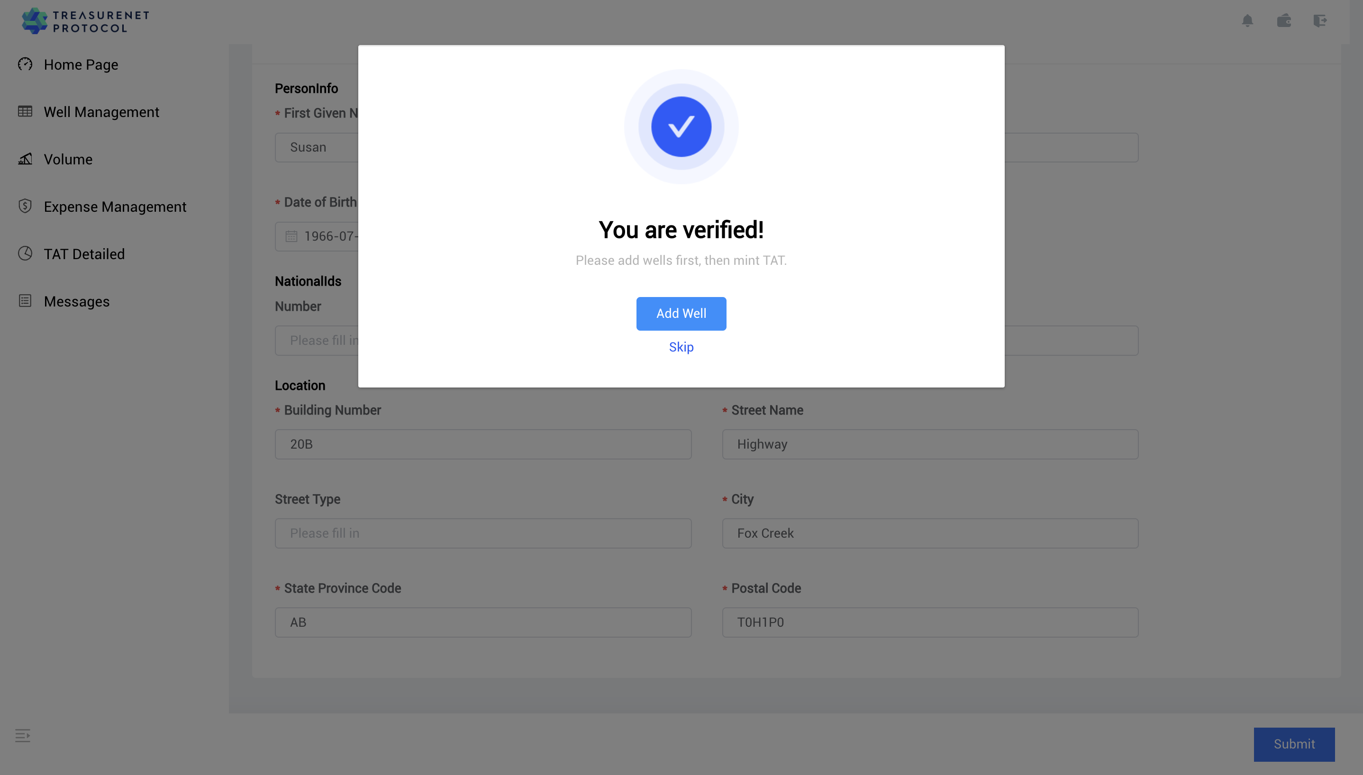The height and width of the screenshot is (775, 1363).
Task: Open Expense Management section
Action: coord(114,206)
